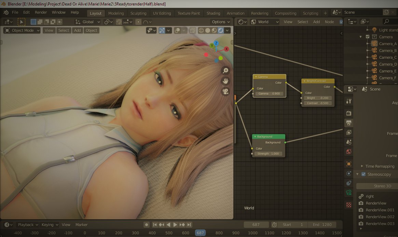Screen dimensions: 398x237
Task: Collapse the Camera collection in outliner
Action: click(361, 37)
